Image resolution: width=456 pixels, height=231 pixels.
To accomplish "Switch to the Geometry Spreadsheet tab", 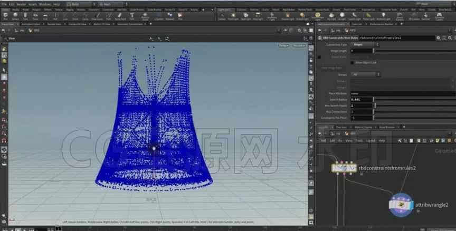I will [x=130, y=24].
